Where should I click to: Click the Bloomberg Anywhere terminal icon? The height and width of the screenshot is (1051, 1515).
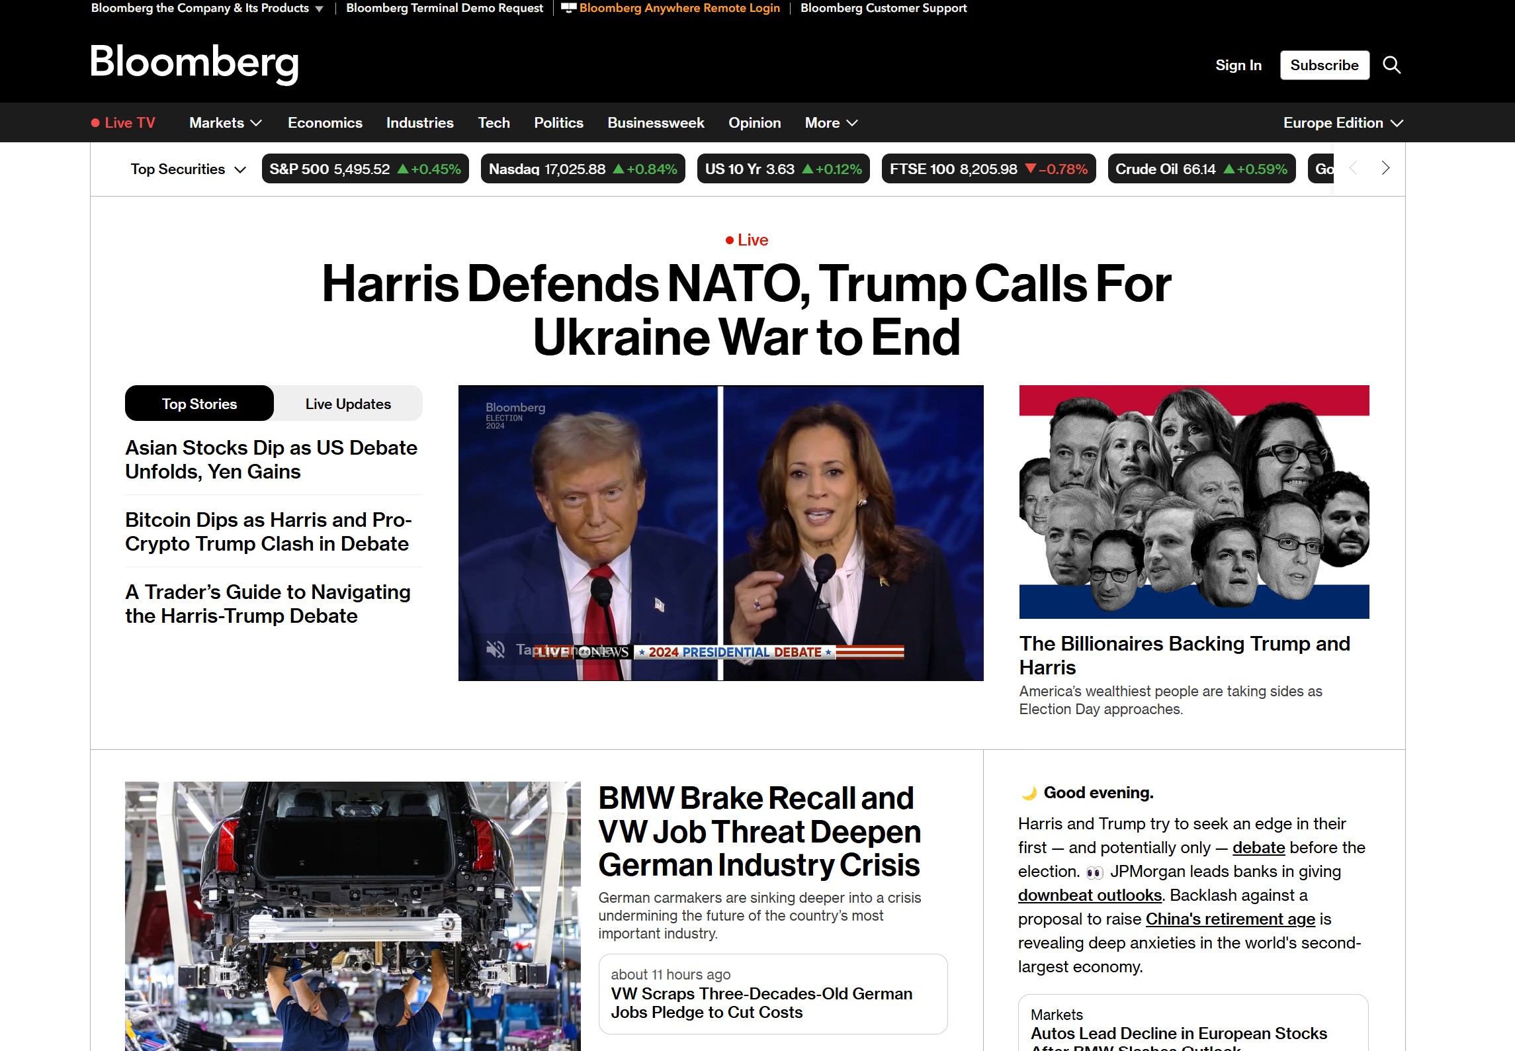tap(568, 8)
